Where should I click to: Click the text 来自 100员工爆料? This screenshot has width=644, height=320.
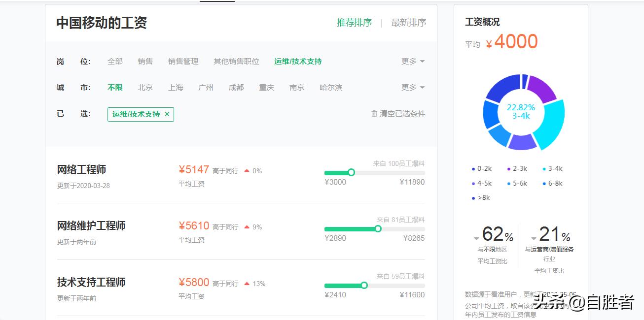click(399, 163)
